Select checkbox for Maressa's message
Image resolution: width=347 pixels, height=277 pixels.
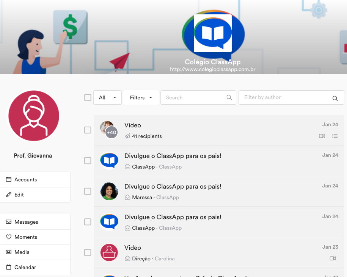(x=88, y=191)
